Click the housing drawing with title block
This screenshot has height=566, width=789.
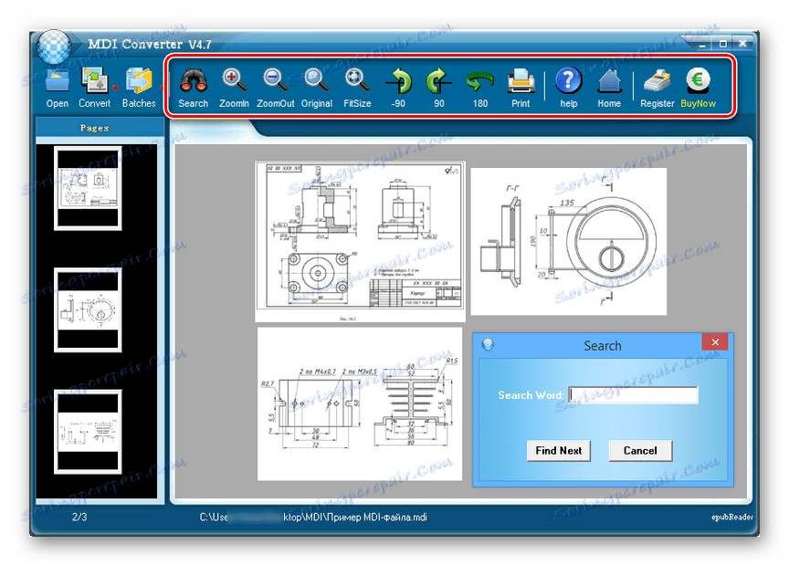click(361, 242)
